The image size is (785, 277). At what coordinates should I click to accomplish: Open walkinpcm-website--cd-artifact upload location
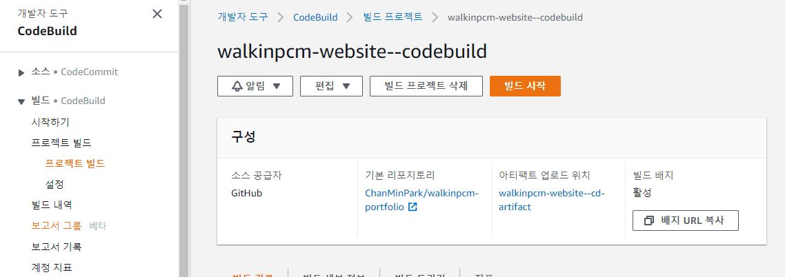552,200
